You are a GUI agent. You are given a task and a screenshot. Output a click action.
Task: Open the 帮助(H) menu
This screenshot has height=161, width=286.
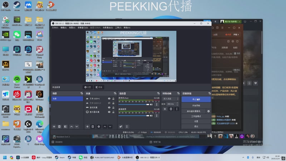click(x=127, y=28)
